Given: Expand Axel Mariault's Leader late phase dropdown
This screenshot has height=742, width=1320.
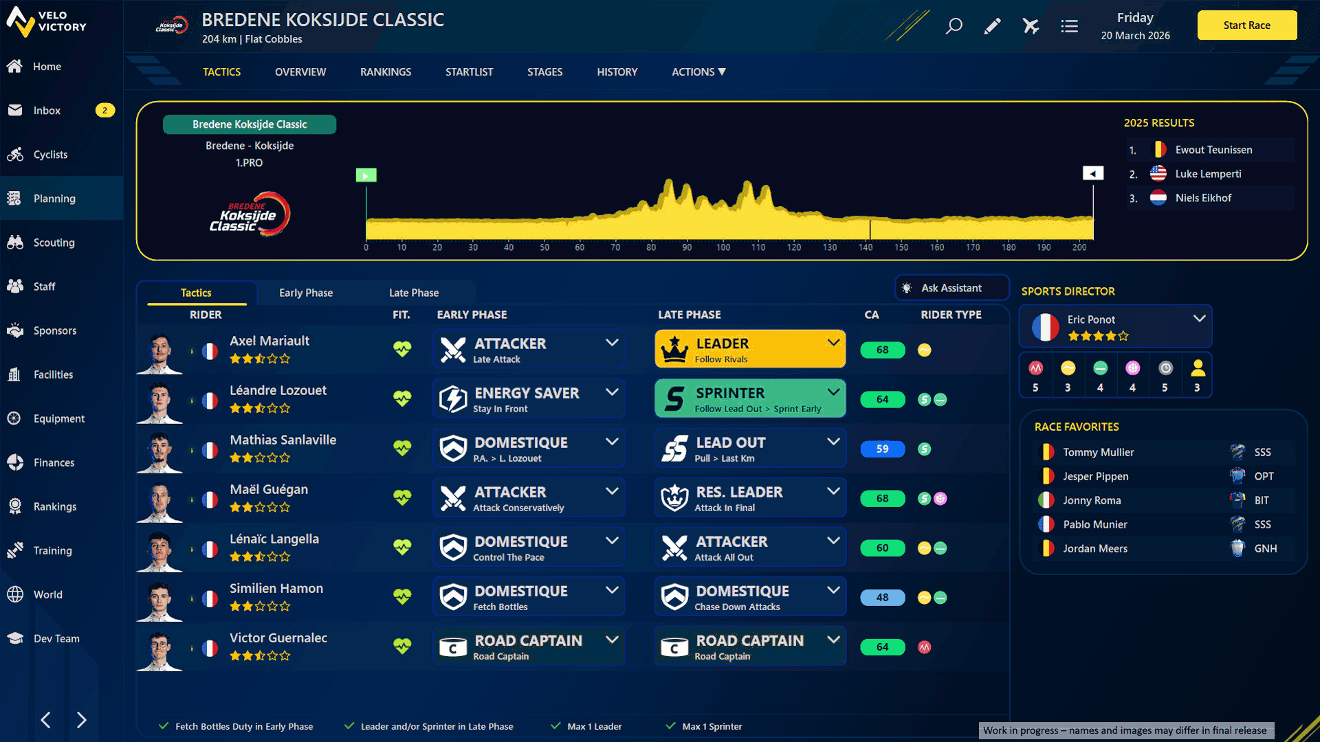Looking at the screenshot, I should point(833,342).
